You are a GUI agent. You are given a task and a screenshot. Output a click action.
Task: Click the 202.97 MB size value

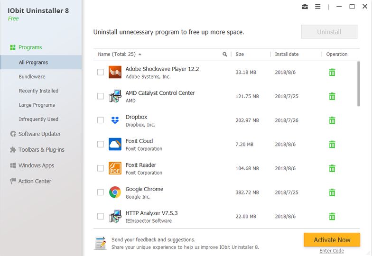coord(247,120)
